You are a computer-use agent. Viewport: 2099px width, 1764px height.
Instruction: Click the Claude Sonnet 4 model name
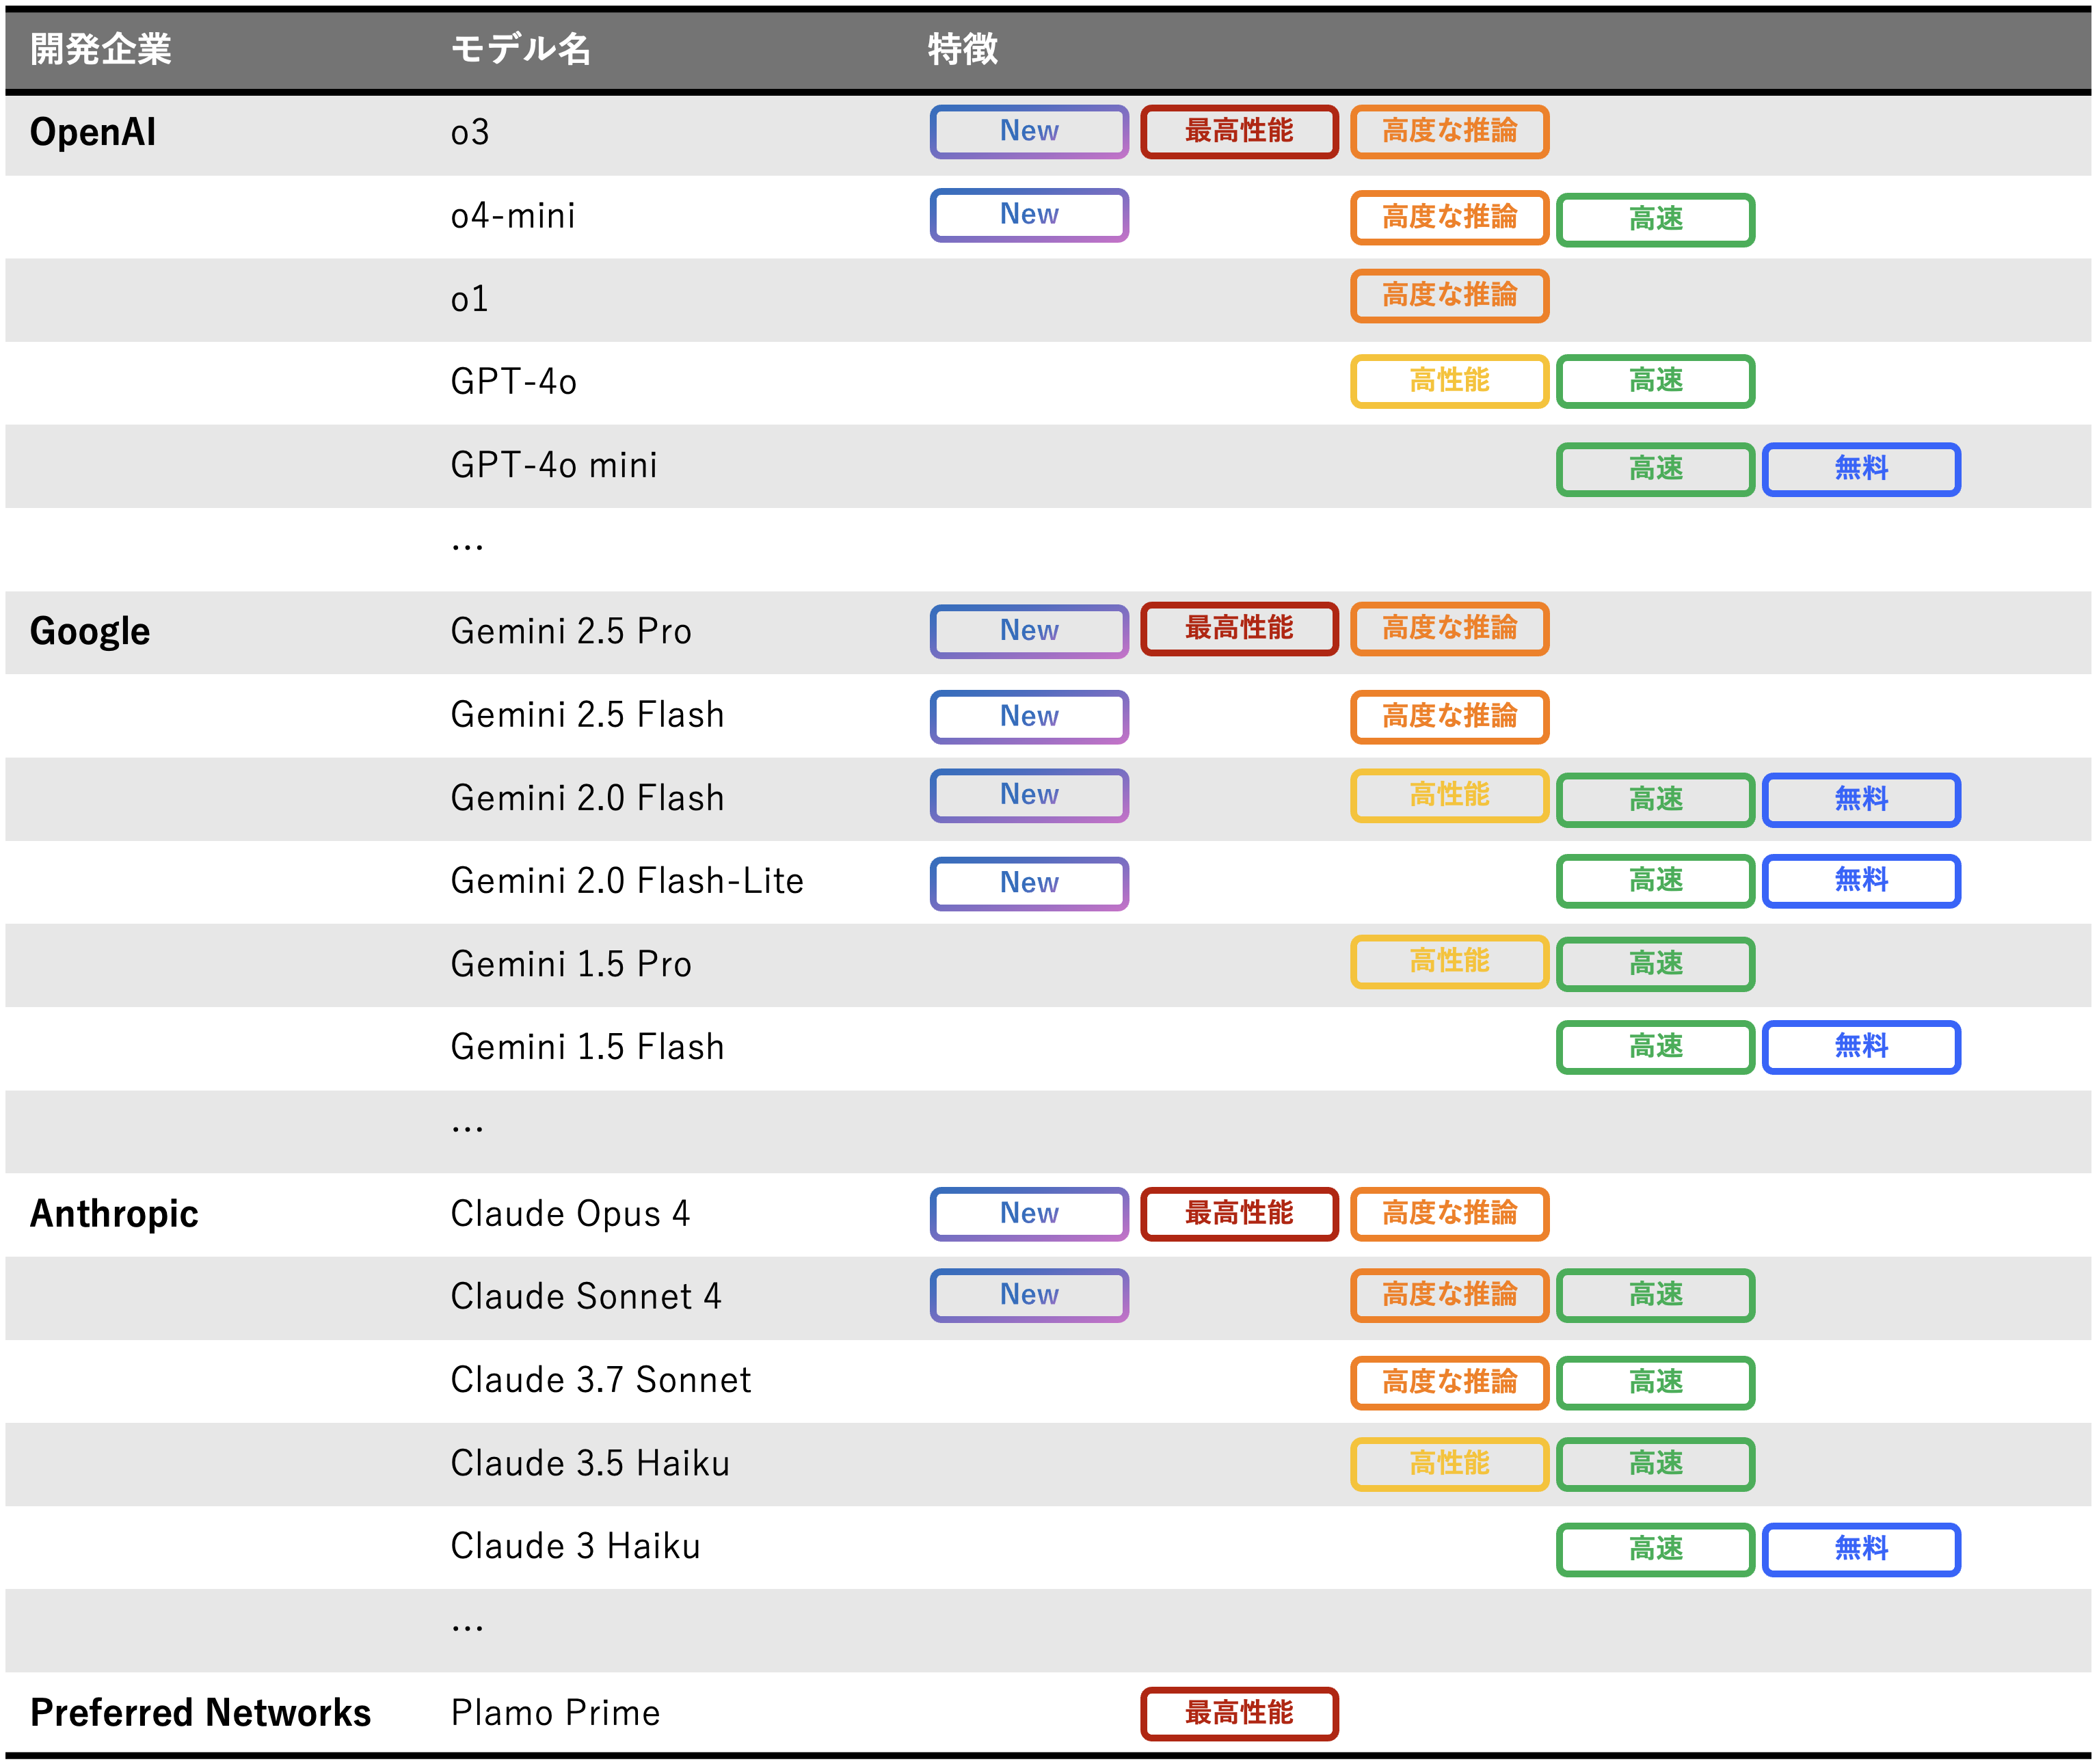point(585,1297)
